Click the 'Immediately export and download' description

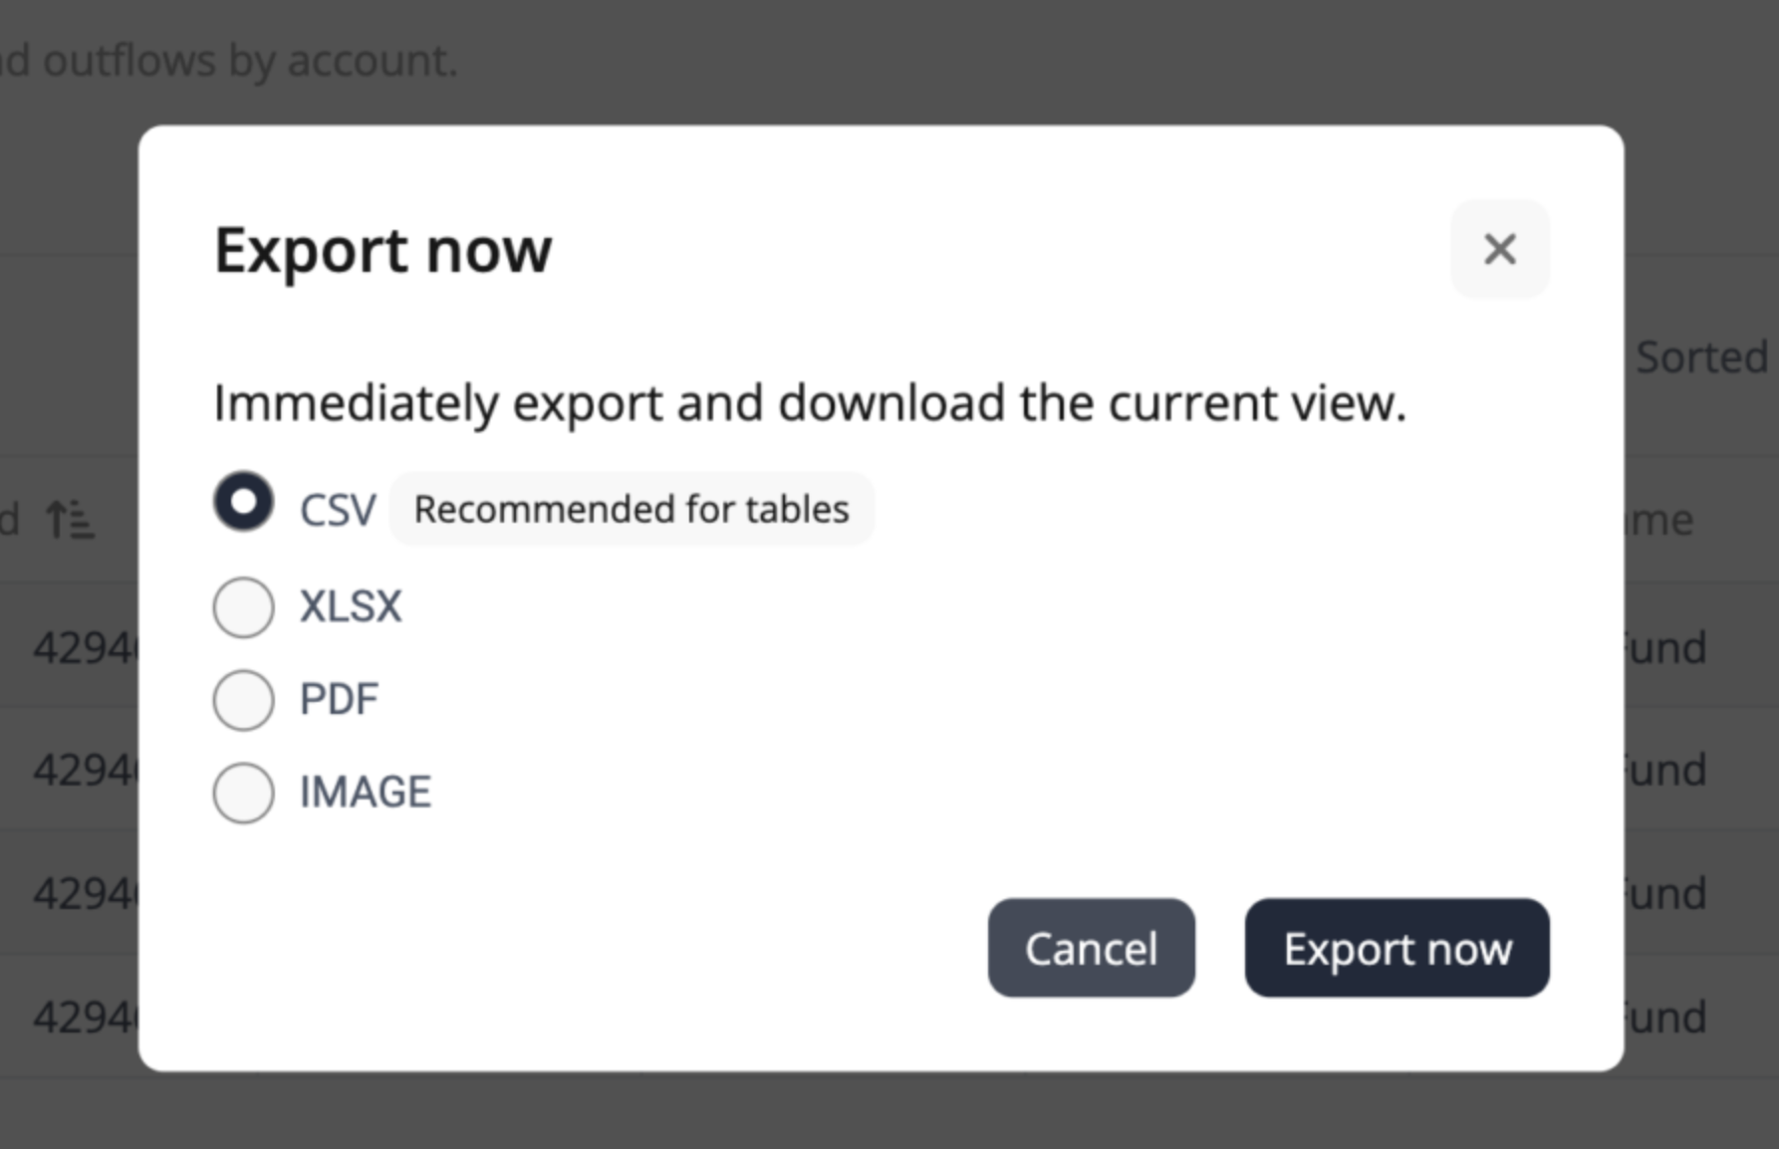pos(810,403)
